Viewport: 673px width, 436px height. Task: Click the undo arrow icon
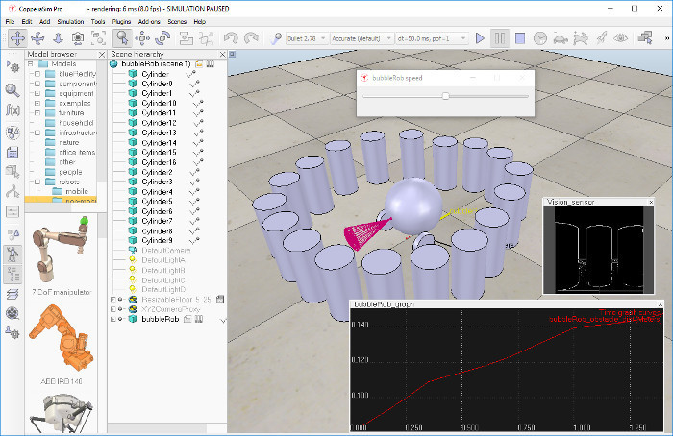231,38
